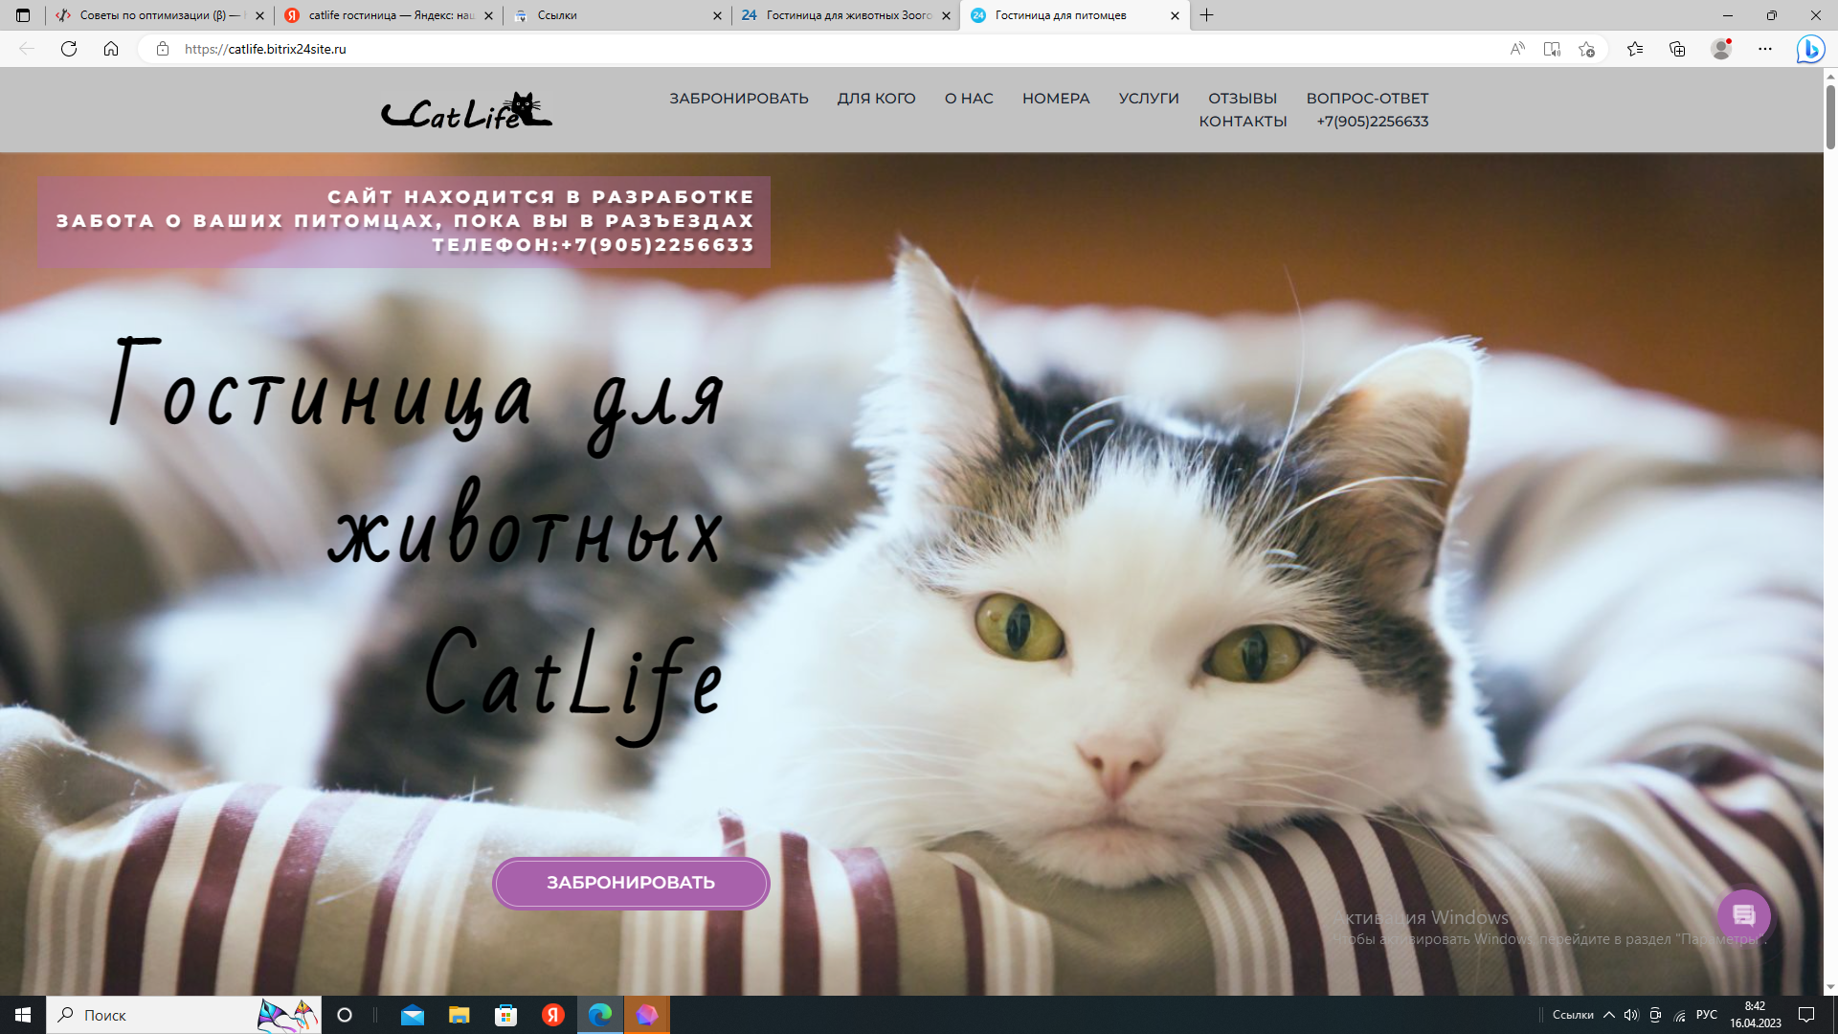
Task: Turn on Read aloud icon
Action: 1517,49
